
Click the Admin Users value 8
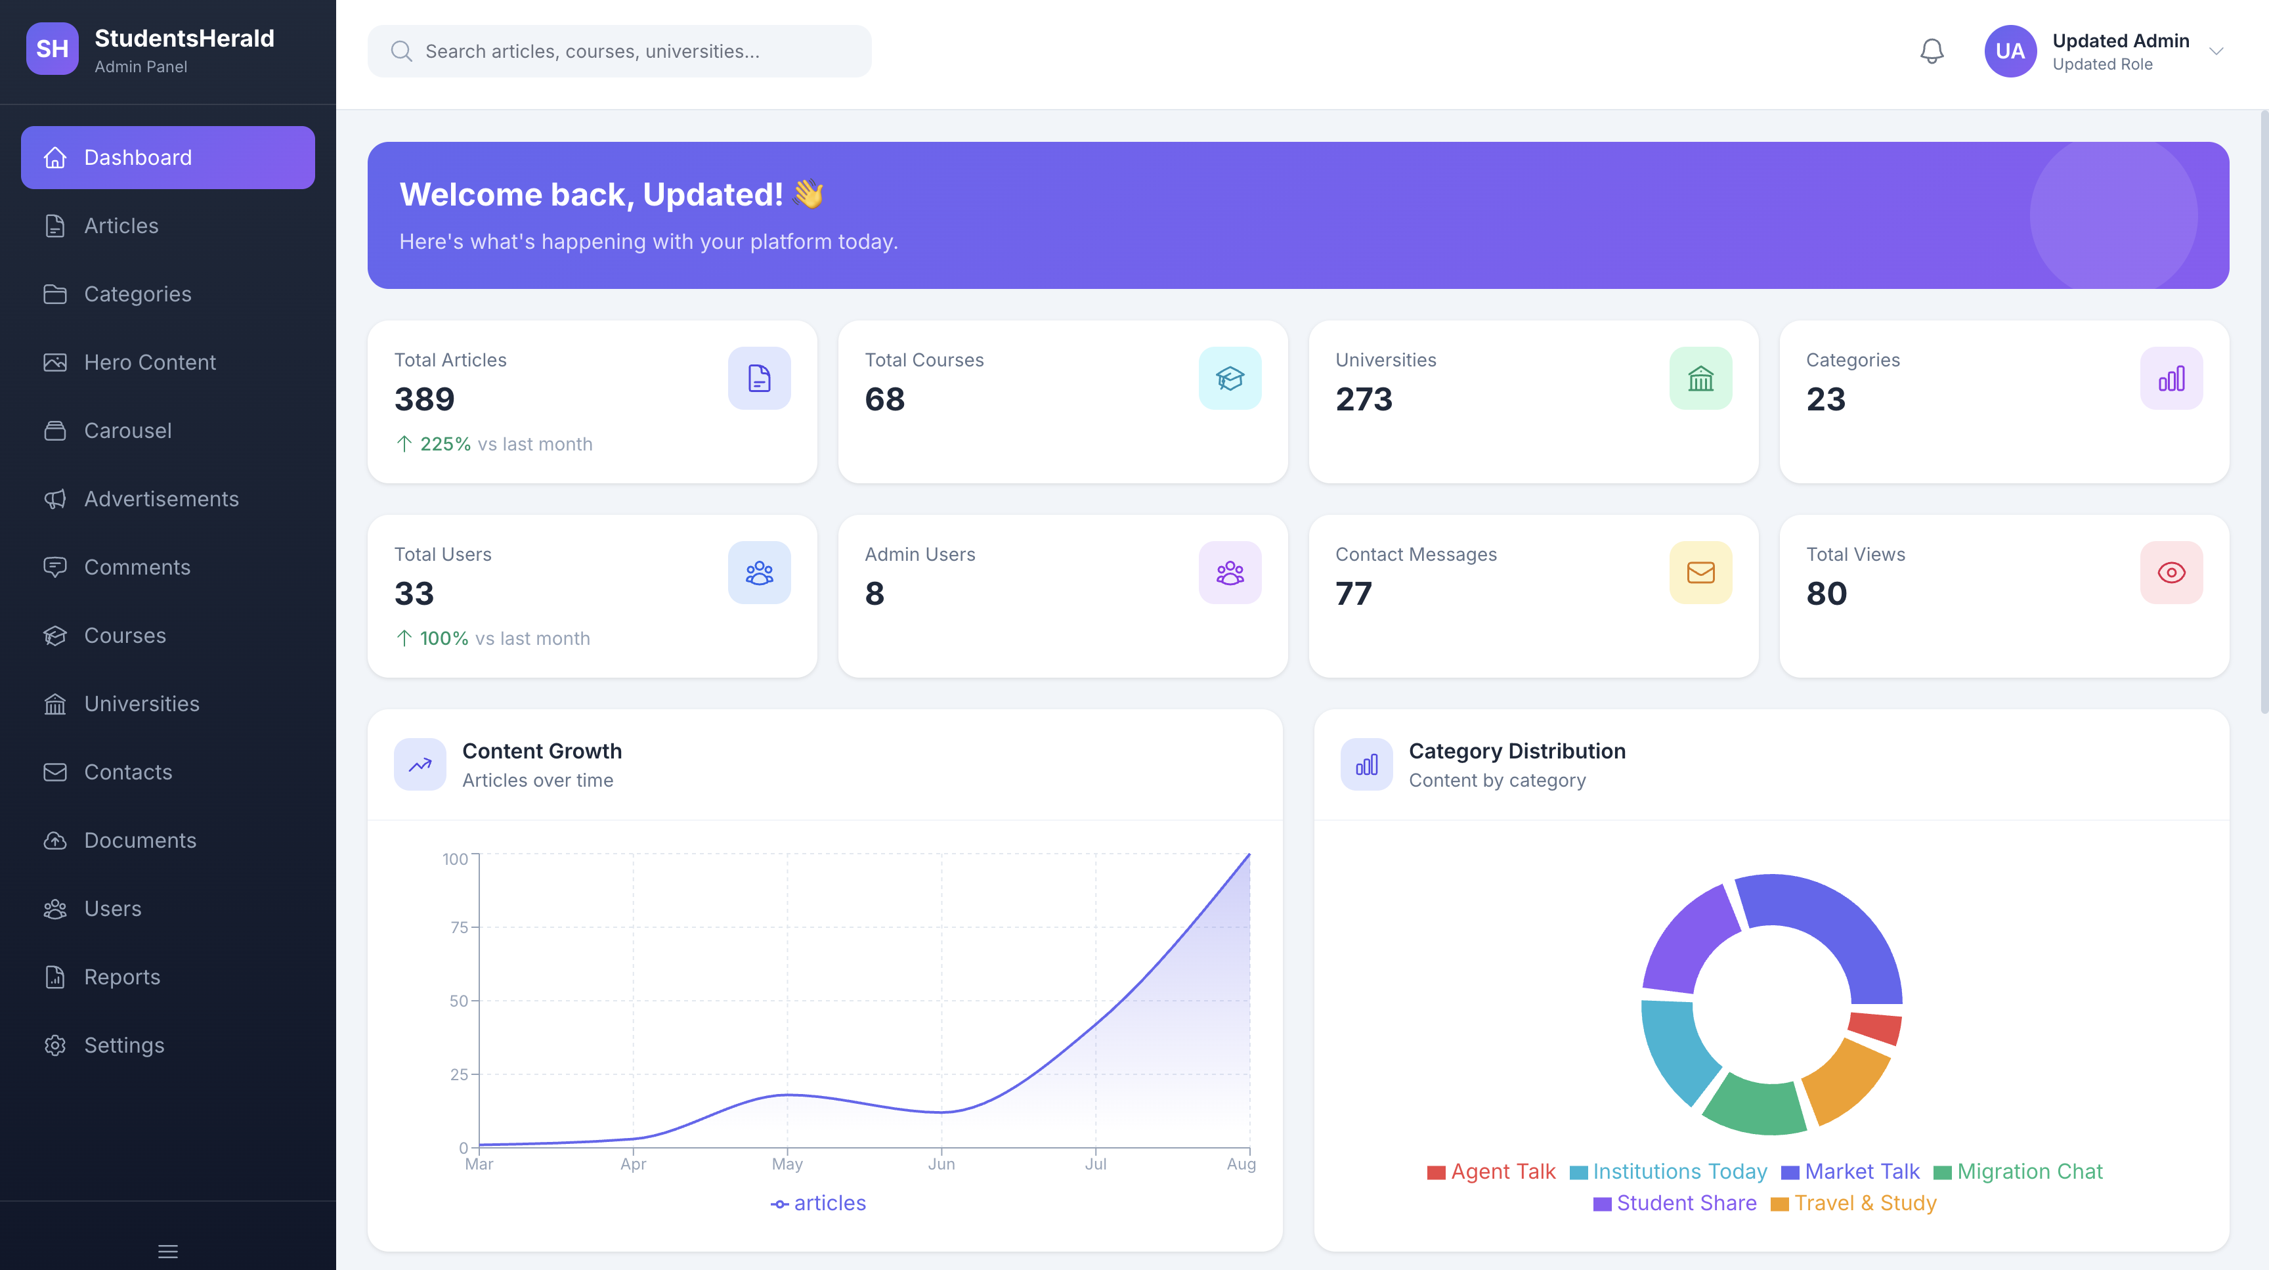tap(874, 594)
